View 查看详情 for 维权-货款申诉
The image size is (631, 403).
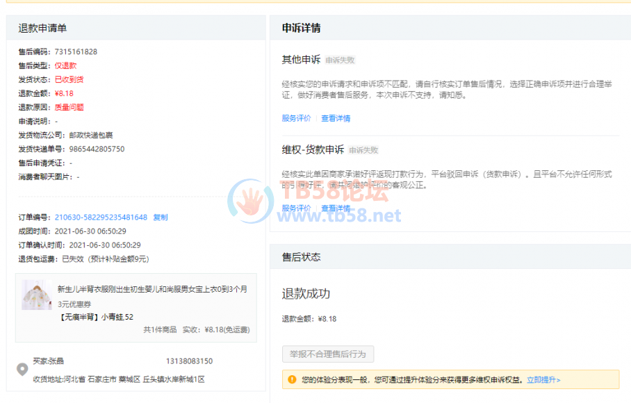[x=336, y=208]
